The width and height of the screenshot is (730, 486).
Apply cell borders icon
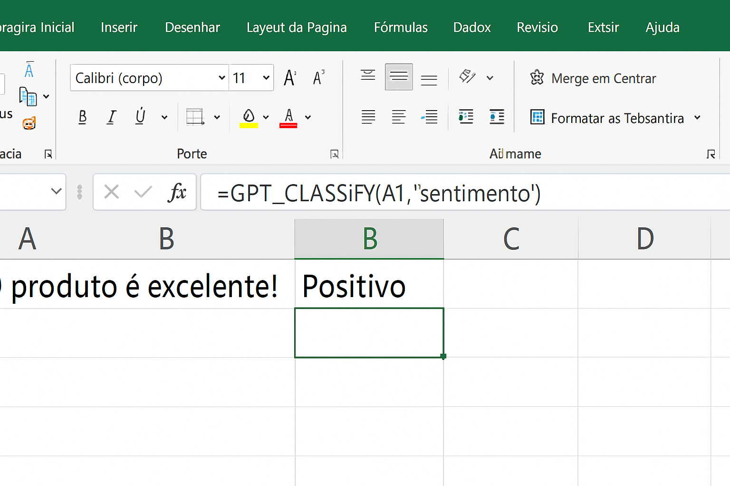coord(195,117)
